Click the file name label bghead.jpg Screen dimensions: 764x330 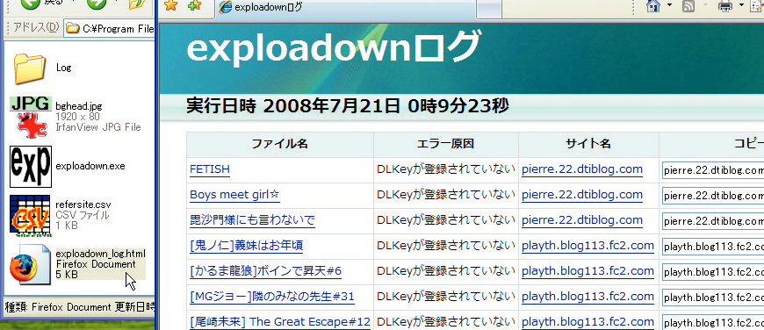[78, 106]
